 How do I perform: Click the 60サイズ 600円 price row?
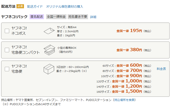(x=127, y=66)
